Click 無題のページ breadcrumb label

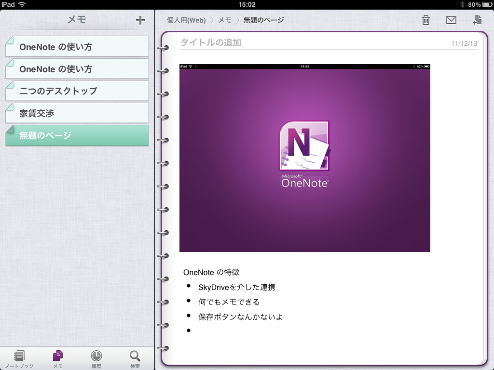coord(264,20)
